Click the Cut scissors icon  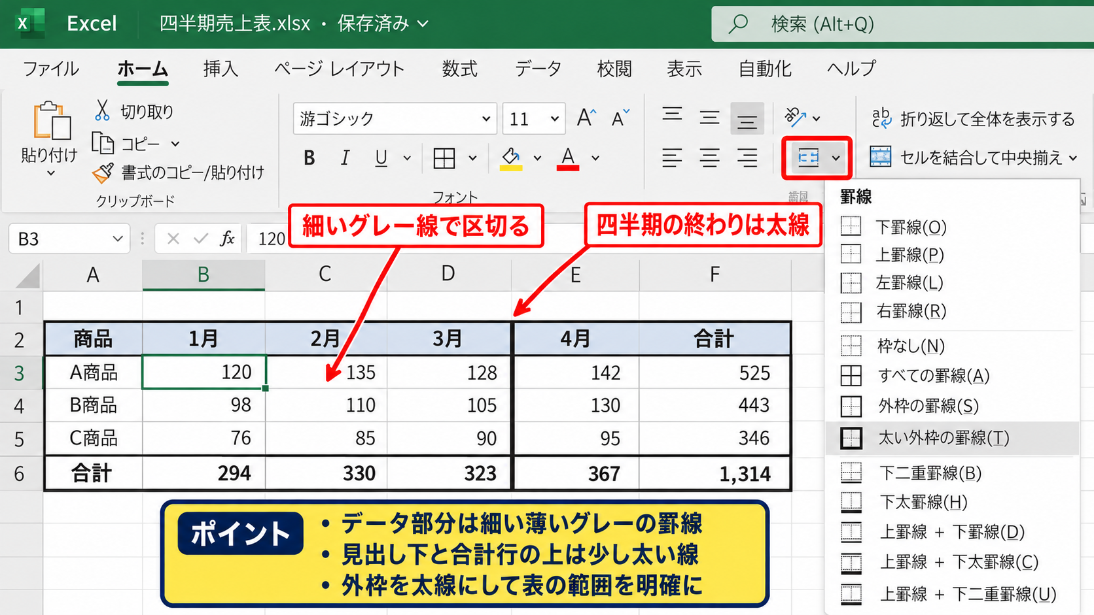(102, 110)
